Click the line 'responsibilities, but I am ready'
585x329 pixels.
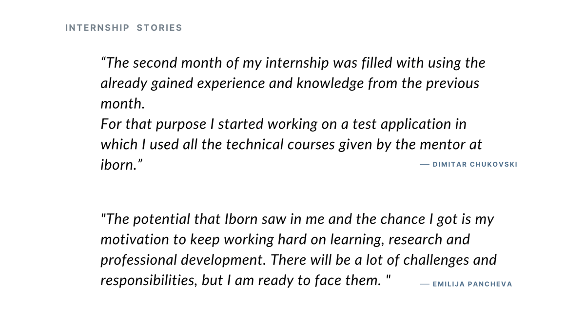coord(246,281)
